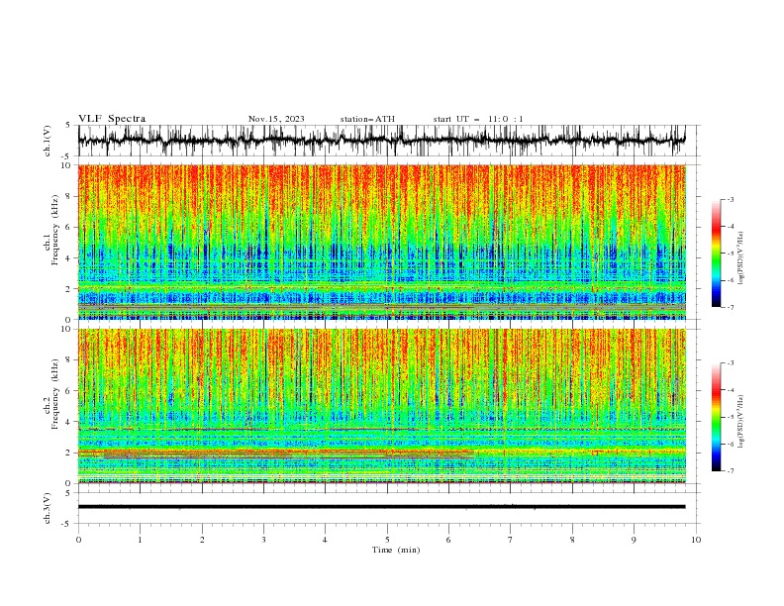The height and width of the screenshot is (606, 784).
Task: Click the 'ch.1(V)' waveform axis label
Action: click(48, 141)
